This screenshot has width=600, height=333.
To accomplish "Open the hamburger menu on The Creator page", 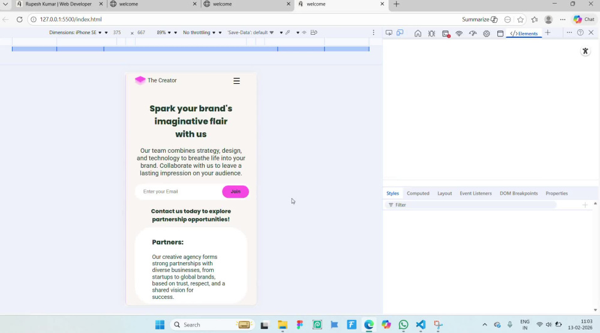I will click(x=236, y=81).
